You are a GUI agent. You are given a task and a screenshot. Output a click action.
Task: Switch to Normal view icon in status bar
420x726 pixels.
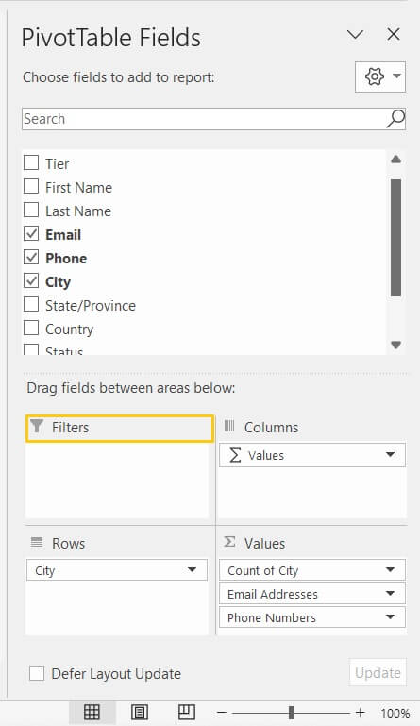click(x=92, y=712)
